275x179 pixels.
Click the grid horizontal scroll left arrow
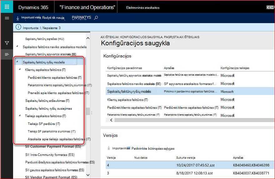(111, 120)
